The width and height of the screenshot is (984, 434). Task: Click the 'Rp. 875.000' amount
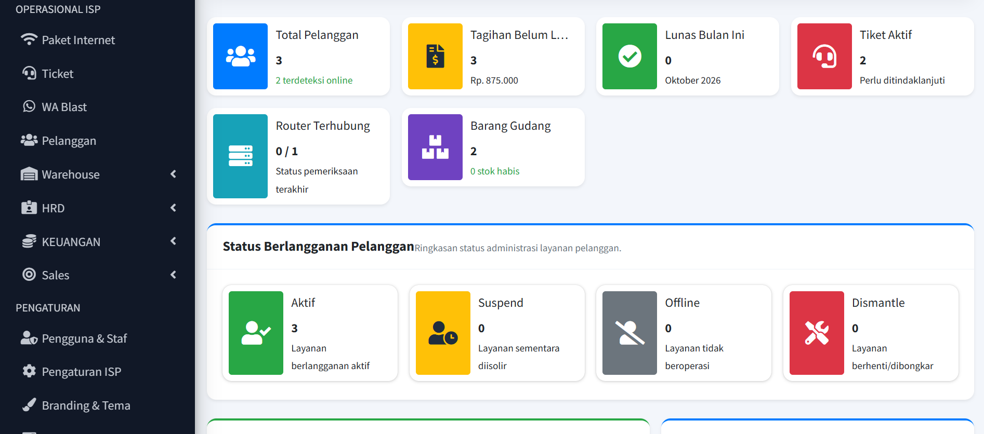coord(494,80)
